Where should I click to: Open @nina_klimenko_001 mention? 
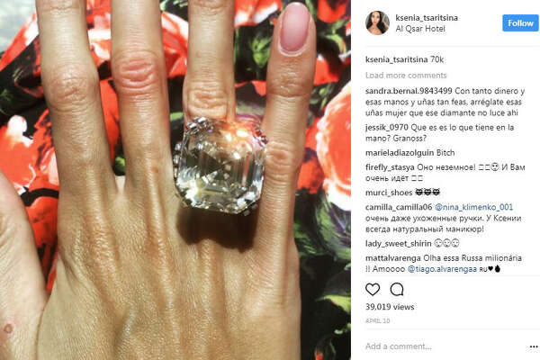474,207
